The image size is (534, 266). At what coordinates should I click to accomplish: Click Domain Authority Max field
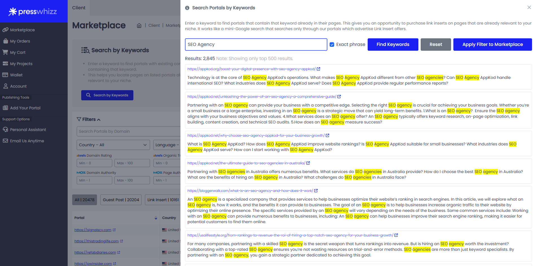(132, 180)
